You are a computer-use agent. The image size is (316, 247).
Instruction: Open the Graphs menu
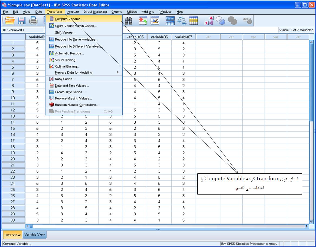(x=117, y=12)
